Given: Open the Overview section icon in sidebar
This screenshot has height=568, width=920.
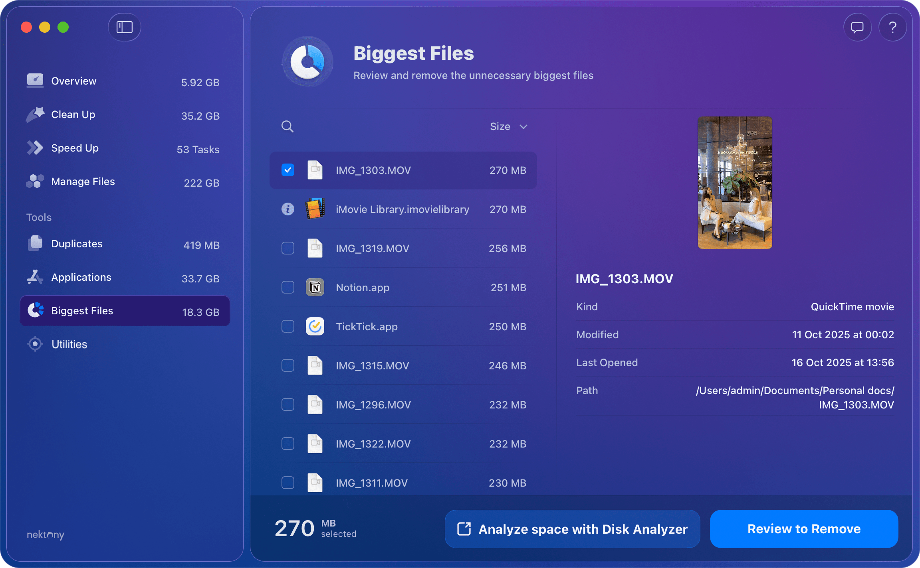Looking at the screenshot, I should point(35,81).
